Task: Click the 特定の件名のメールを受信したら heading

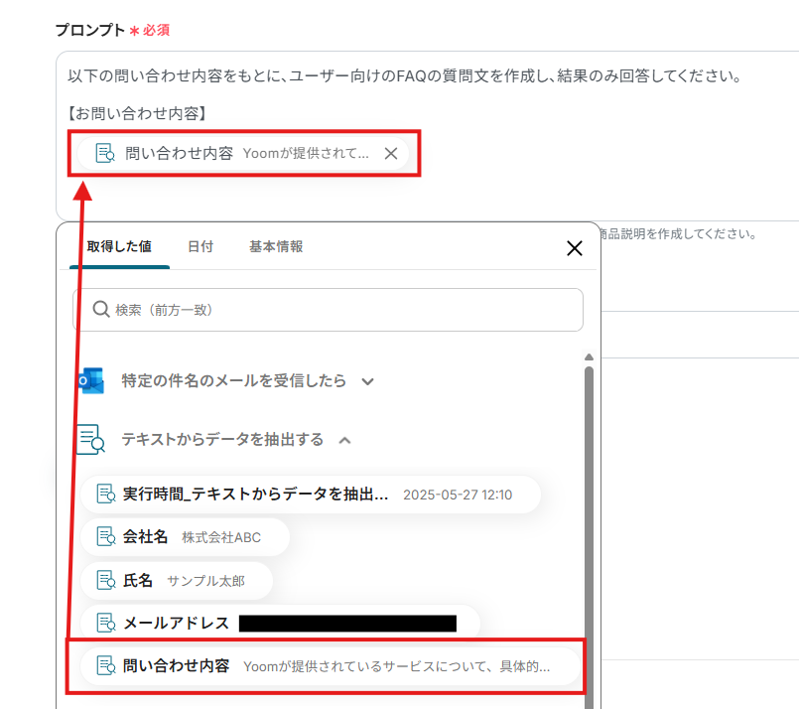Action: click(x=234, y=380)
